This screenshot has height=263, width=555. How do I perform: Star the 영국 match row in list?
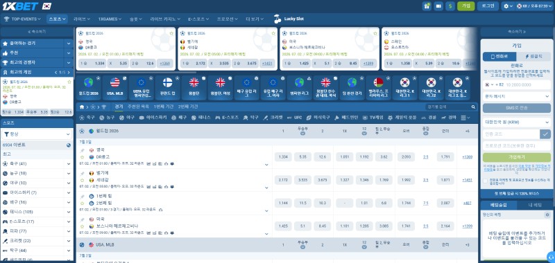[x=82, y=156]
